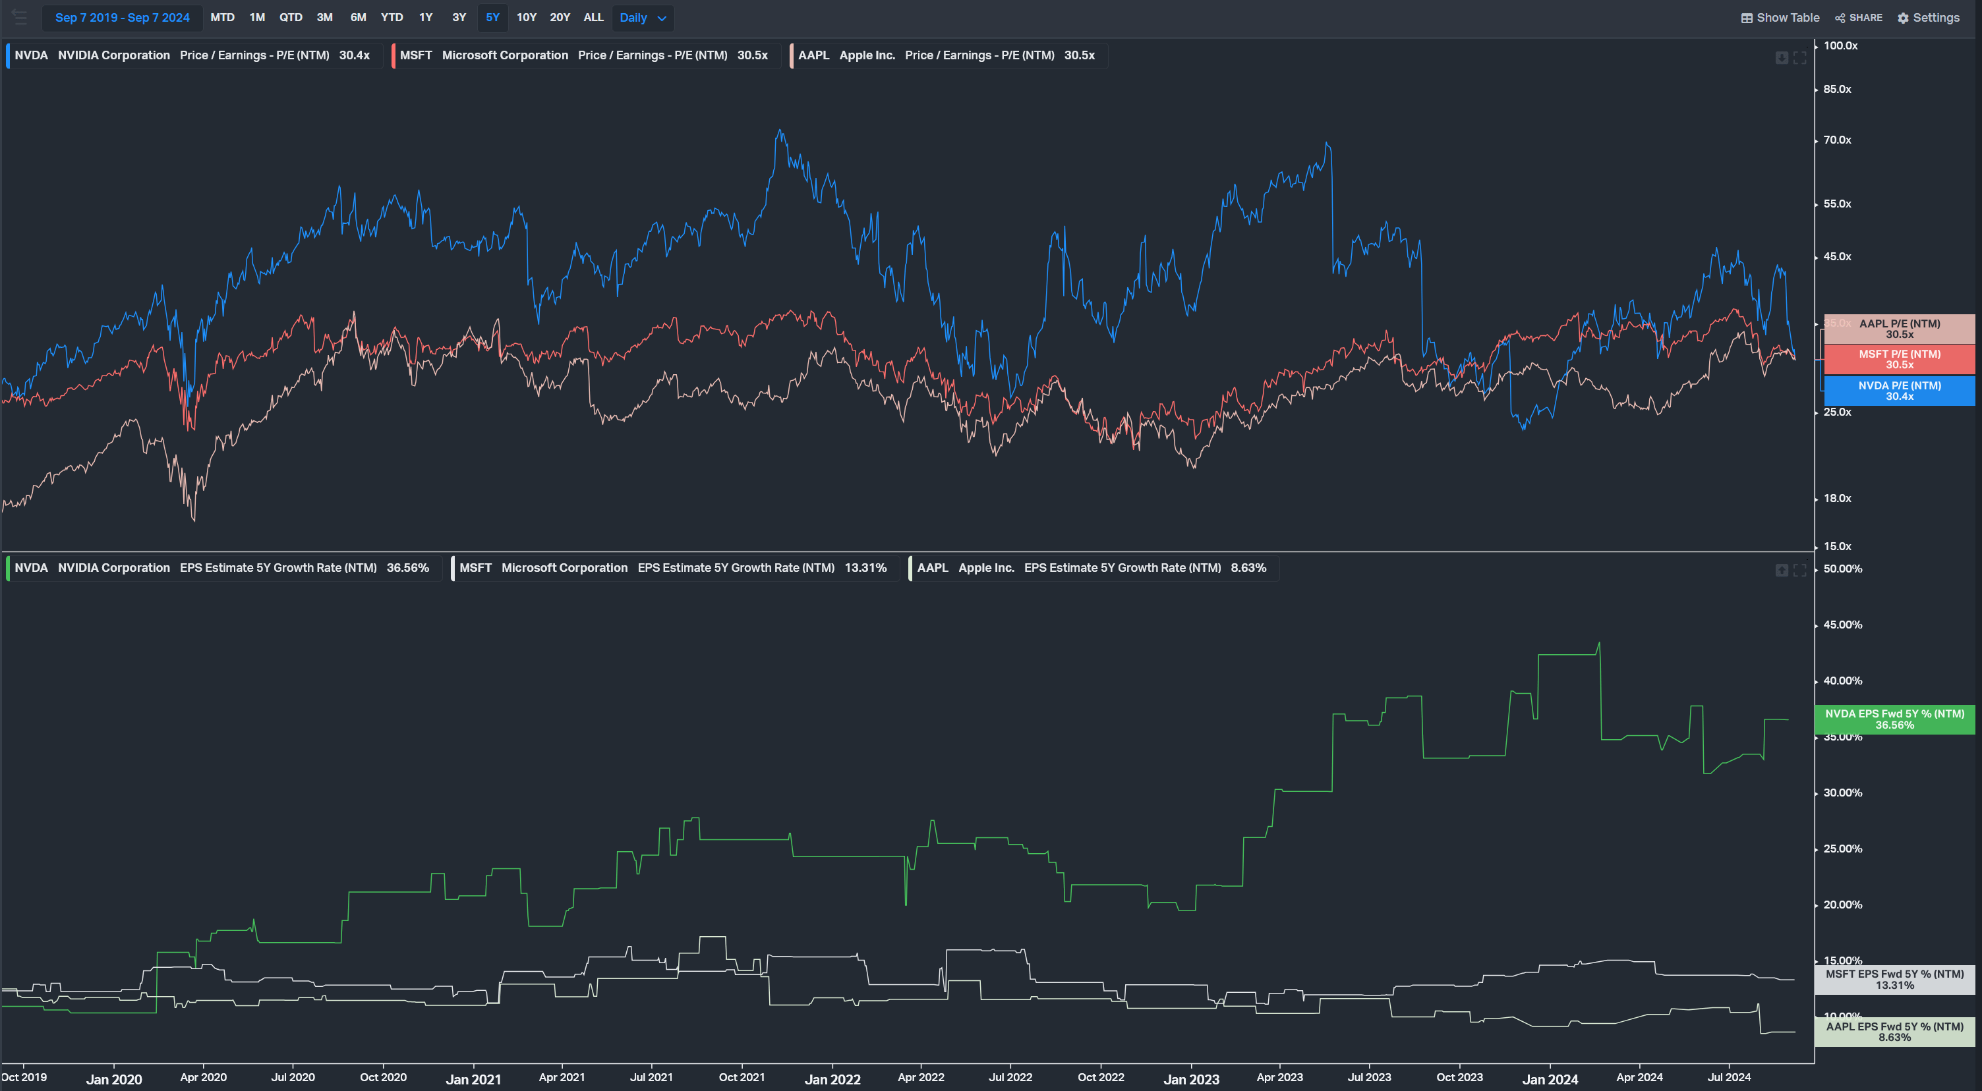Switch to the YTD time range
The height and width of the screenshot is (1091, 1982).
(x=392, y=18)
